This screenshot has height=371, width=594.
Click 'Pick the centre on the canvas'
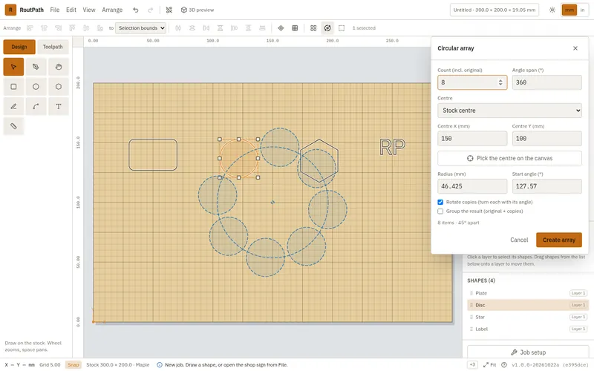(509, 158)
